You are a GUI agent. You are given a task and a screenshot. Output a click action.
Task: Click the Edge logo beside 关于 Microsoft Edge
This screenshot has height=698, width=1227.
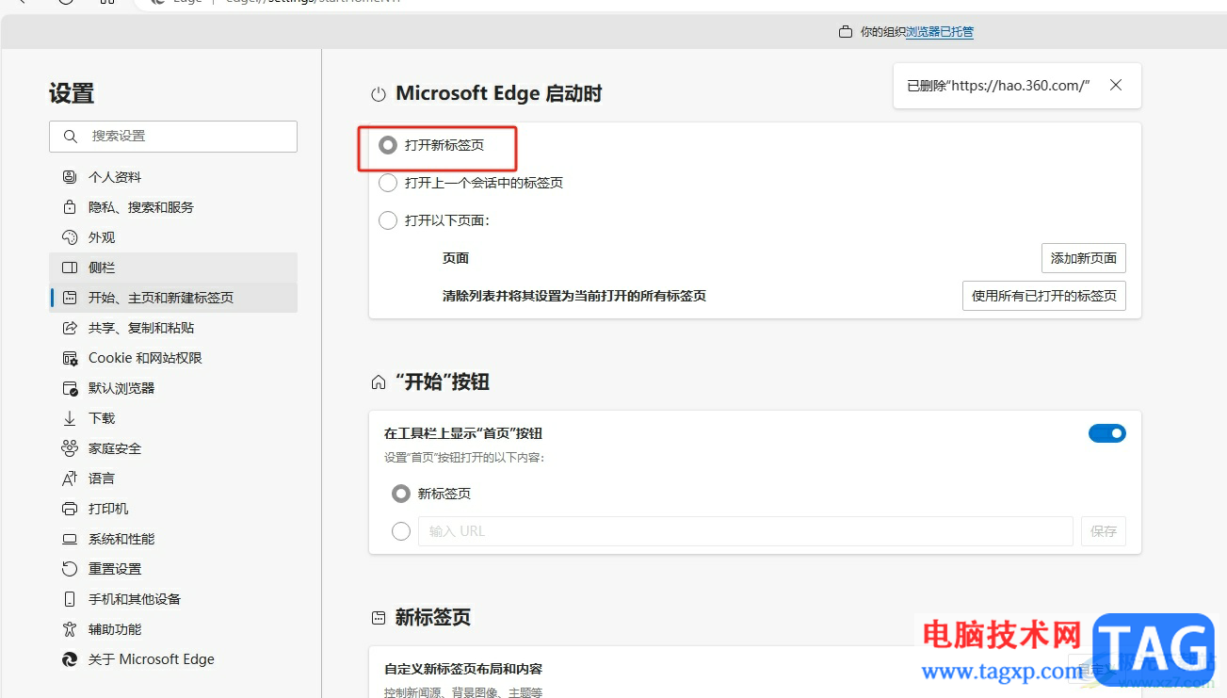pyautogui.click(x=70, y=659)
